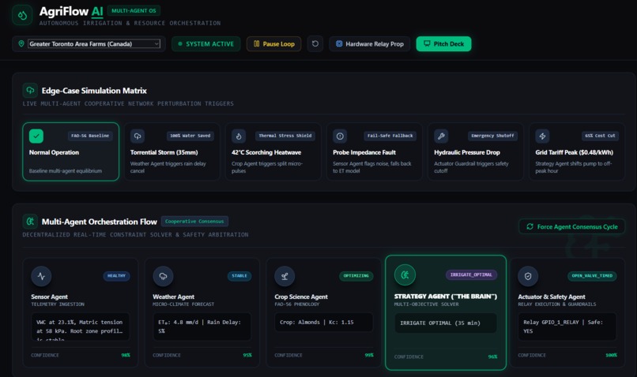Click the Cooperative Consensus badge
Viewport: 637px width, 377px height.
coord(194,222)
